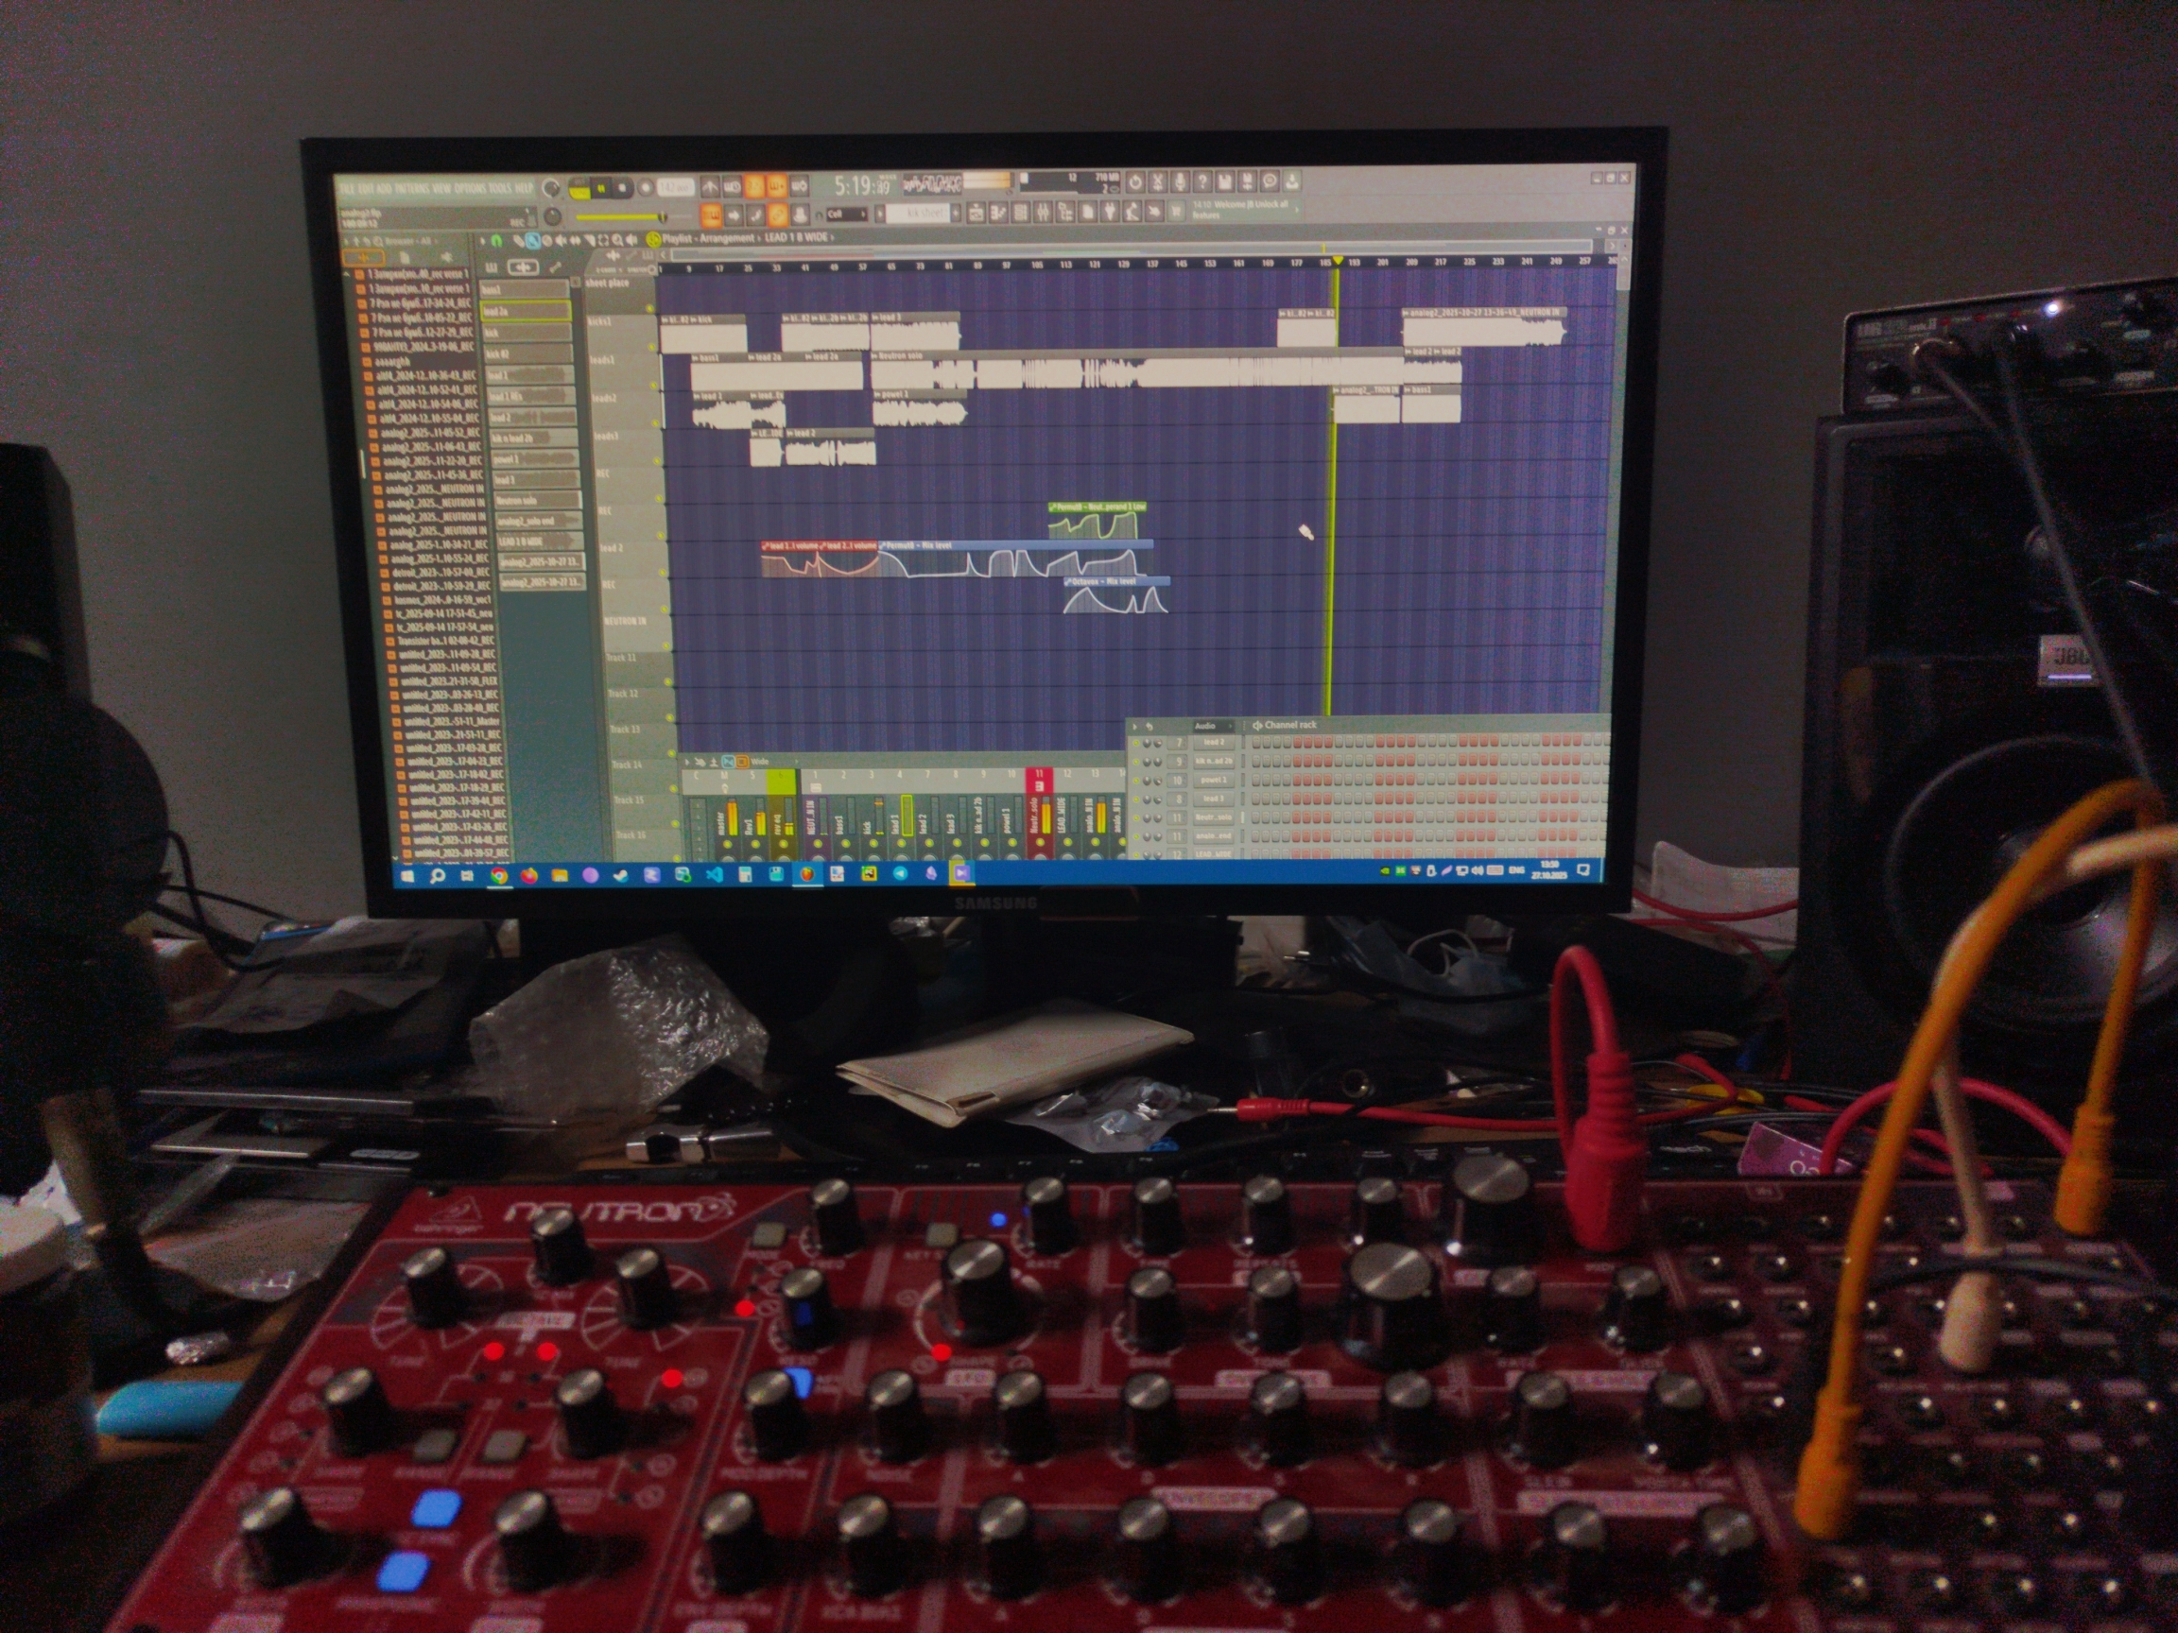Mute the kicks1 playlist track

pos(652,348)
